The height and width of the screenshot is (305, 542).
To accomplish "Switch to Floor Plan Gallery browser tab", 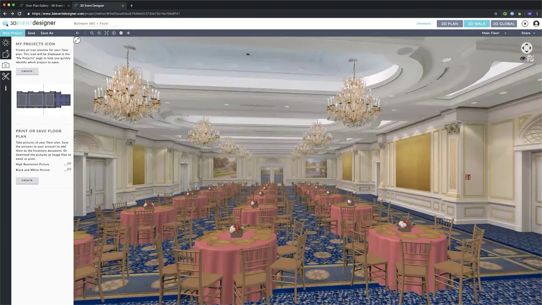I will click(44, 6).
